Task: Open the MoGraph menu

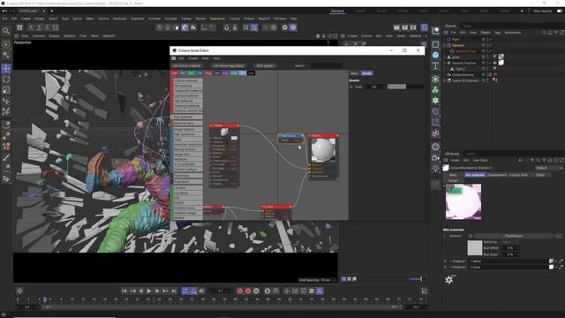Action: pos(120,19)
